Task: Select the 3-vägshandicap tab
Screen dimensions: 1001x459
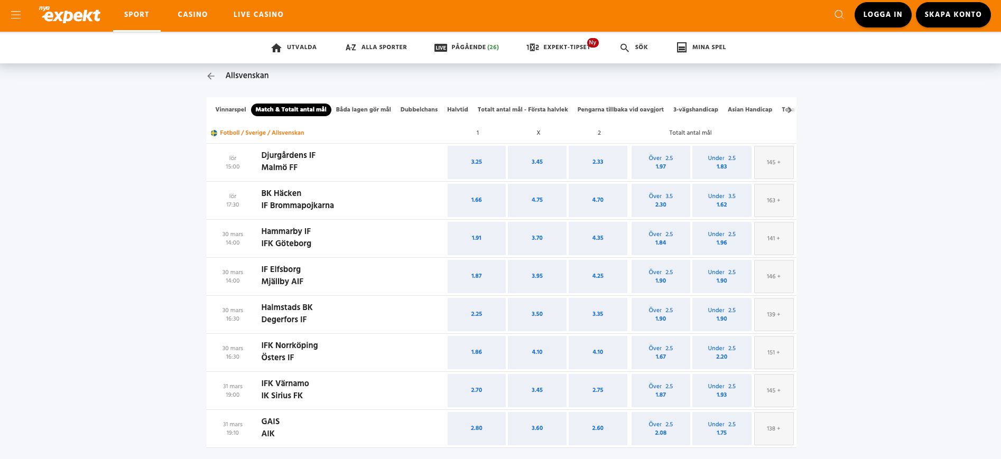Action: pyautogui.click(x=696, y=110)
